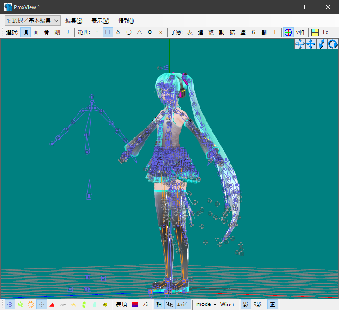This screenshot has width=339, height=311.
Task: Open the 表 sub-window
Action: [190, 32]
